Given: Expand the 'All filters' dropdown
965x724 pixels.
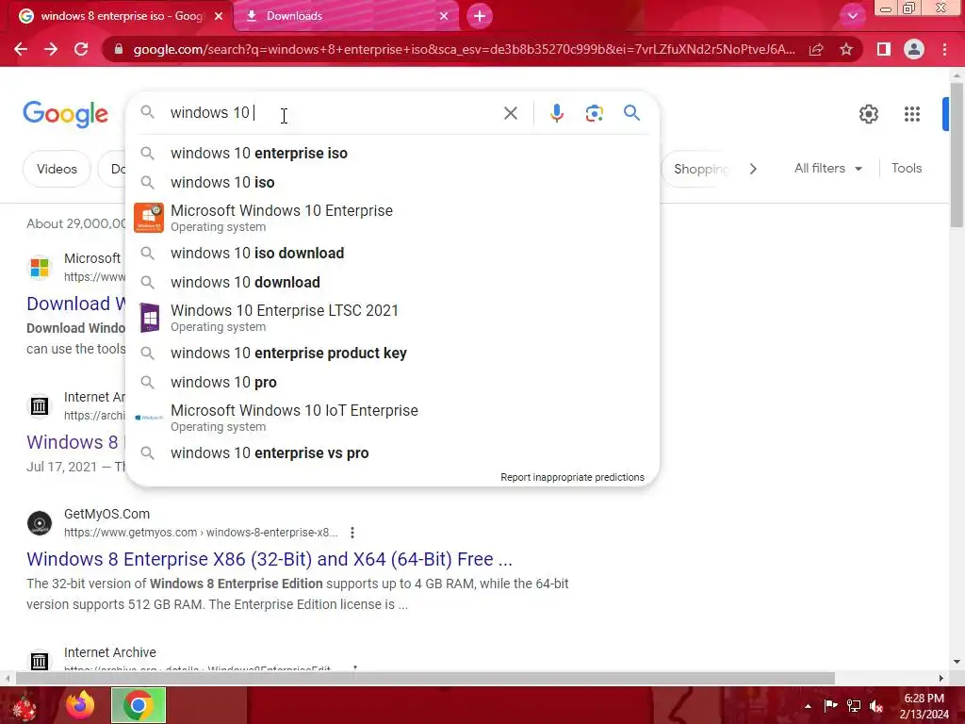Looking at the screenshot, I should (827, 168).
